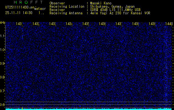Viewport: 174px width, 110px height.
Task: Click the date stamp 25.11.11 14:30
Action: [19, 13]
